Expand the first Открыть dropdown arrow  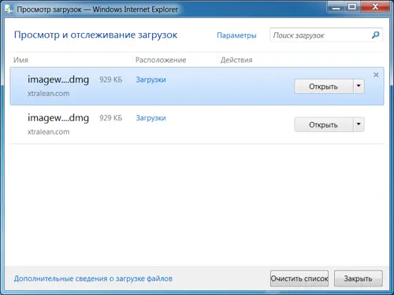pyautogui.click(x=359, y=87)
